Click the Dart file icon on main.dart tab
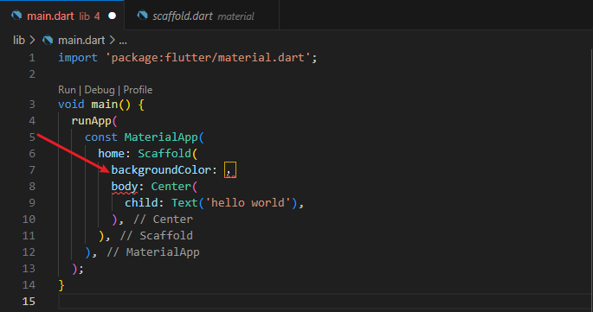This screenshot has width=593, height=312. [x=16, y=16]
